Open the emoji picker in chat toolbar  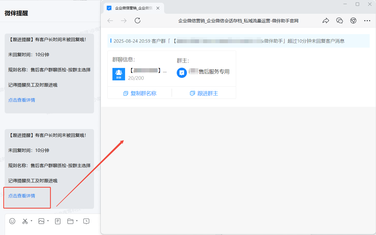(x=12, y=221)
